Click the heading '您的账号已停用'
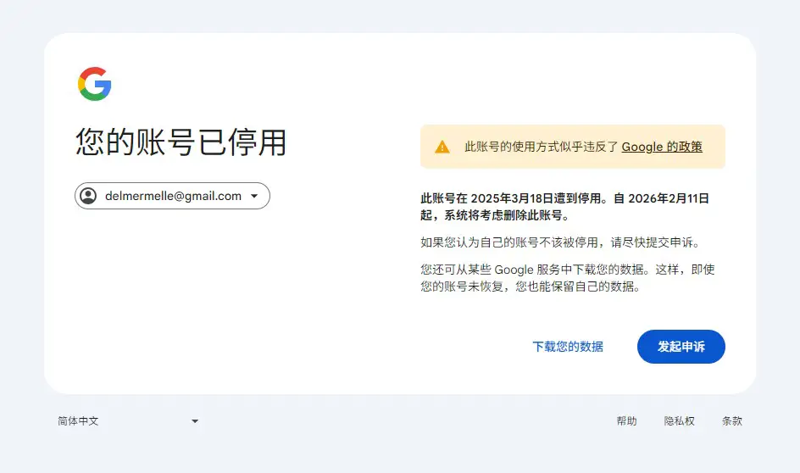This screenshot has width=800, height=473. (181, 142)
